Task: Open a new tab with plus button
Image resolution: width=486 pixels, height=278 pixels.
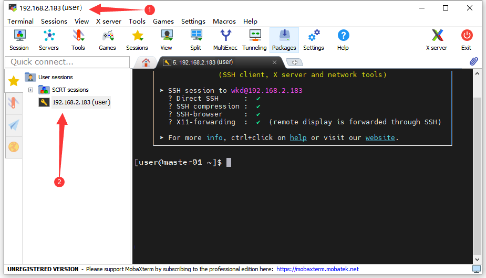Action: pos(294,62)
